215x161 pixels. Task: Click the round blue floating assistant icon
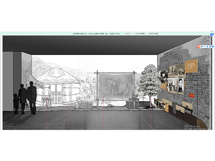coord(212,35)
